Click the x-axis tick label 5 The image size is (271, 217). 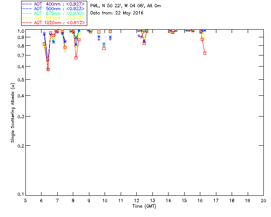pos(25,201)
